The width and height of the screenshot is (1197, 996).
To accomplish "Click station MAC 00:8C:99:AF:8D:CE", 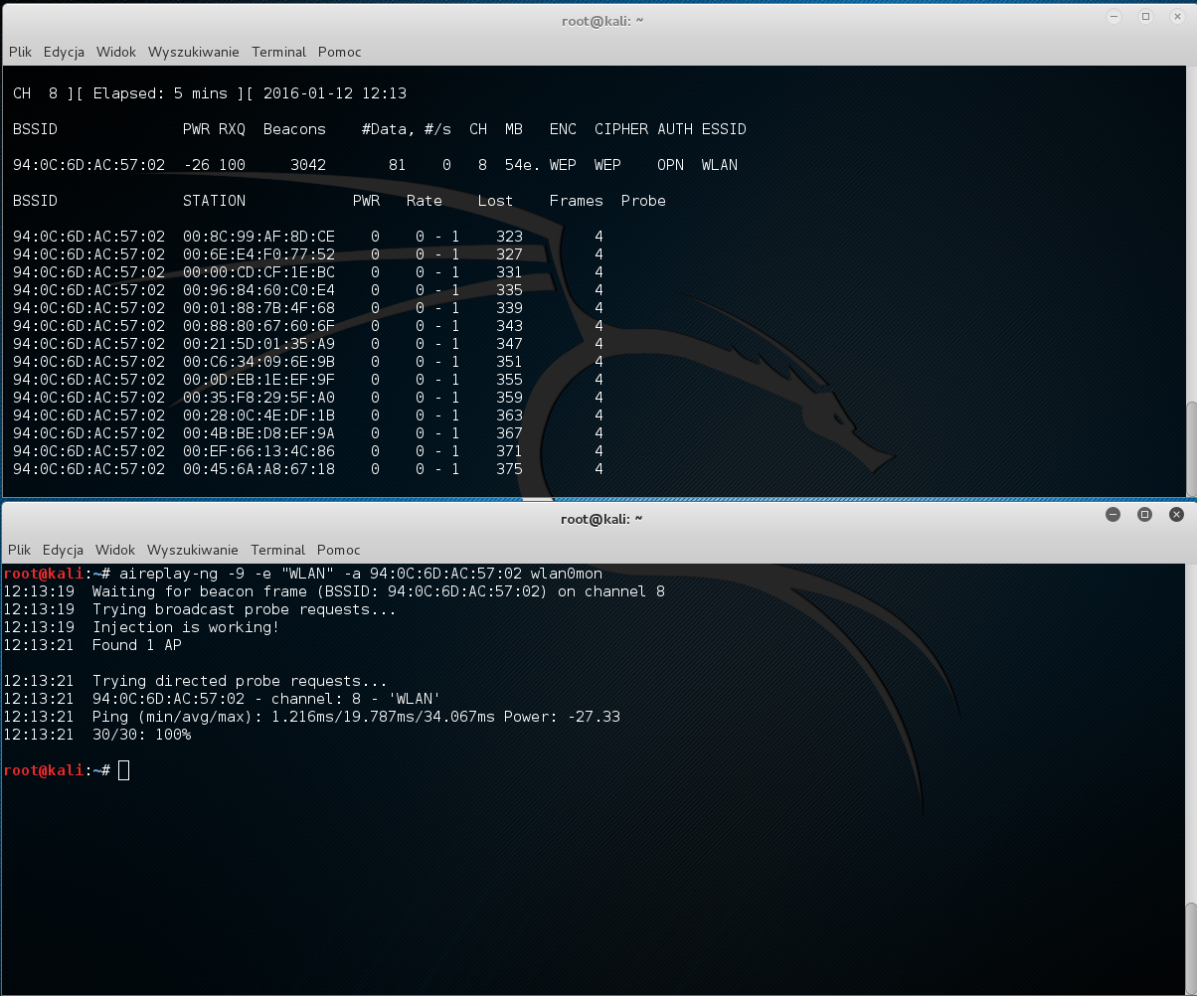I will click(x=258, y=237).
